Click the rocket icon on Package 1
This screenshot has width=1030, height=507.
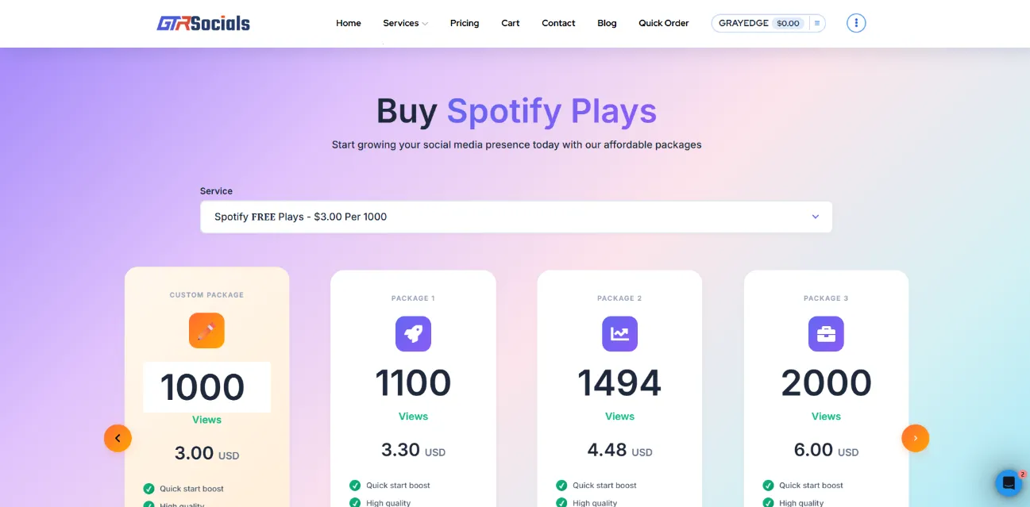click(413, 334)
